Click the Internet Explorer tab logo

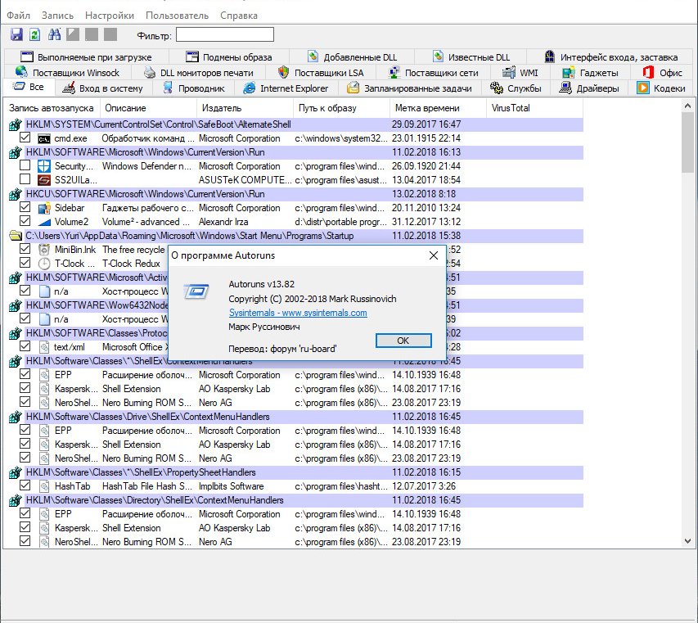250,88
